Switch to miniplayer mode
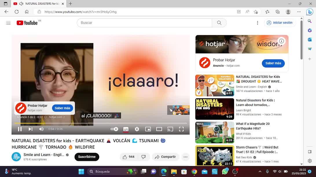Viewport: 316px width, 177px height. pyautogui.click(x=148, y=129)
